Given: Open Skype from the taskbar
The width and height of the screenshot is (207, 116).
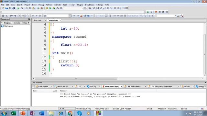Looking at the screenshot, I should pyautogui.click(x=80, y=113).
